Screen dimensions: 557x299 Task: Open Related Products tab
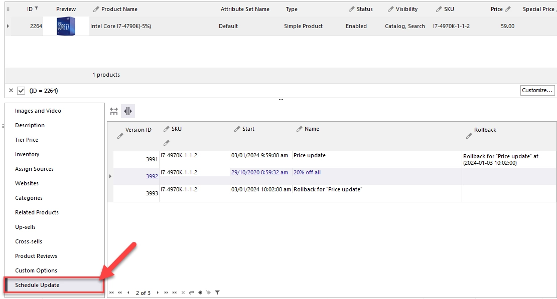pyautogui.click(x=37, y=213)
